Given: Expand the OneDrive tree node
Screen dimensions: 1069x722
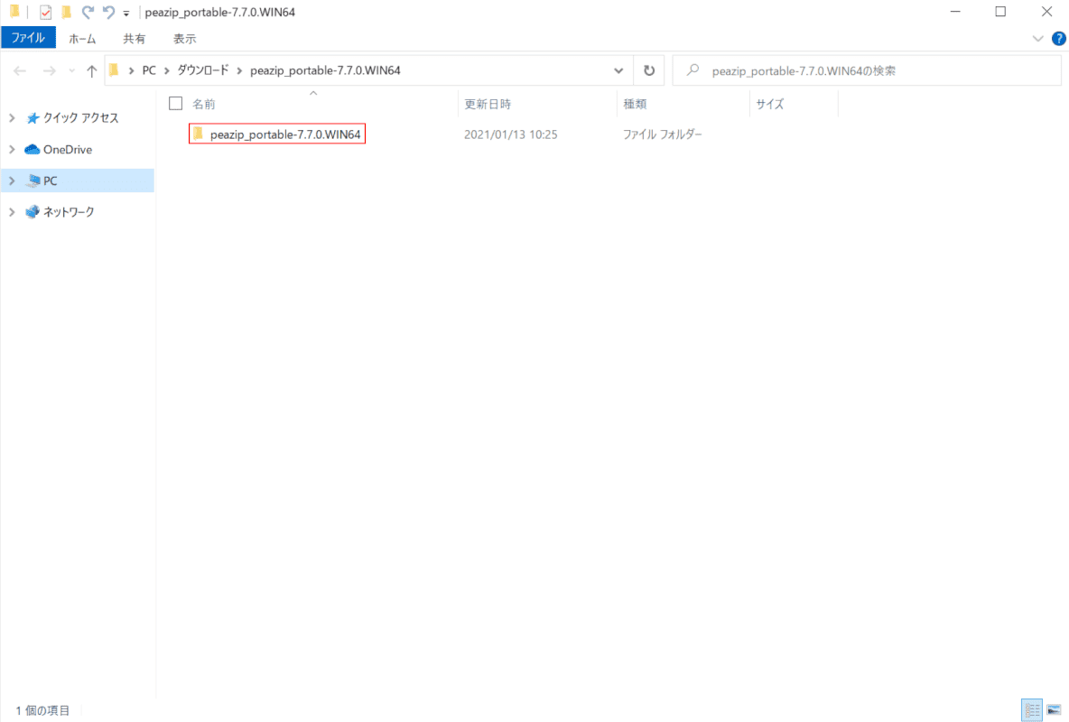Looking at the screenshot, I should [x=12, y=149].
